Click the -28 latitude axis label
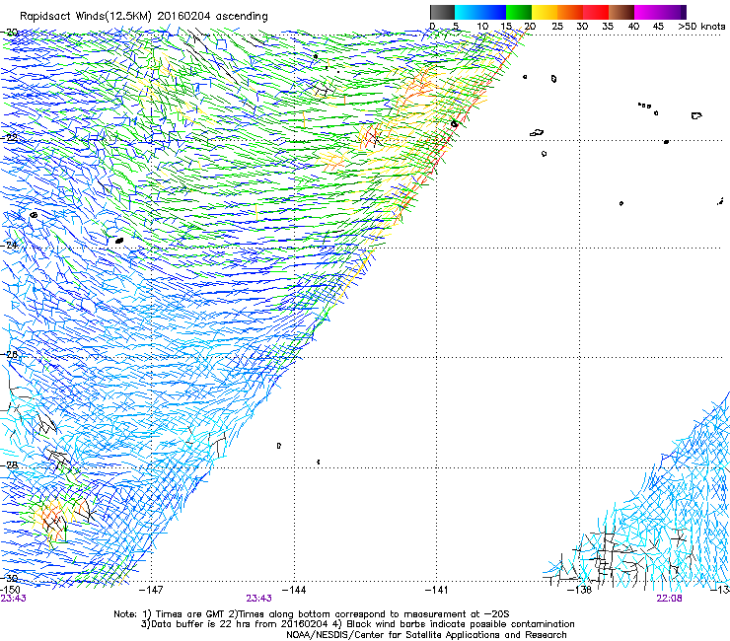This screenshot has height=641, width=730. pos(9,465)
